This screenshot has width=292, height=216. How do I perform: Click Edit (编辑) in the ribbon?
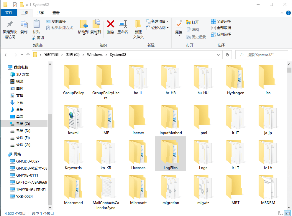coord(193,29)
